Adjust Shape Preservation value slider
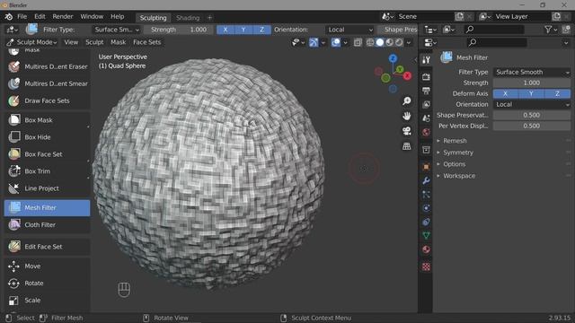The height and width of the screenshot is (323, 575). [531, 115]
